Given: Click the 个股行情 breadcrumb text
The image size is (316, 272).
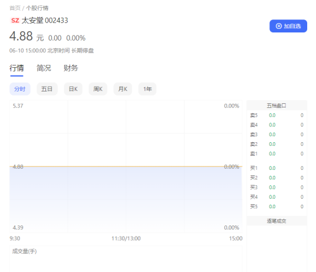Looking at the screenshot, I should pyautogui.click(x=37, y=8).
